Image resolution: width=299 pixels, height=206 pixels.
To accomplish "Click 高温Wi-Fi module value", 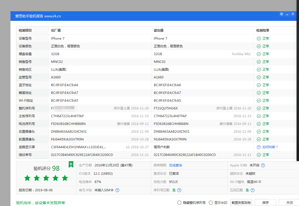I will [254, 182].
